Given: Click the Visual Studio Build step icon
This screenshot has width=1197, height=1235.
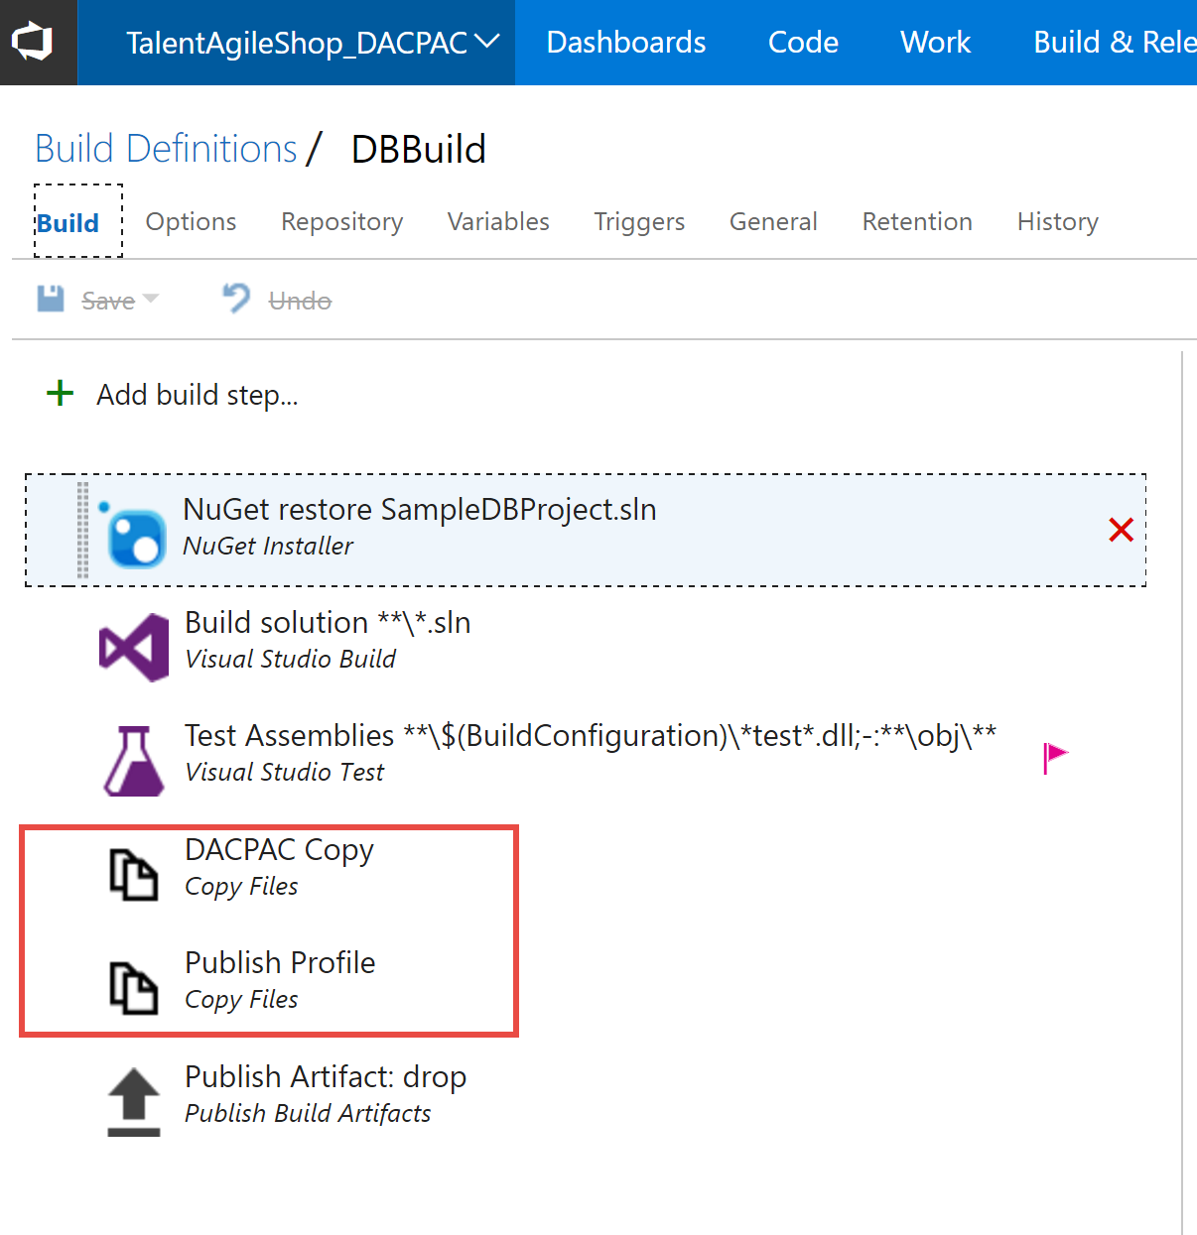Looking at the screenshot, I should pyautogui.click(x=133, y=645).
